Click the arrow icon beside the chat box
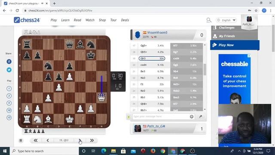The image size is (275, 155). click(201, 116)
